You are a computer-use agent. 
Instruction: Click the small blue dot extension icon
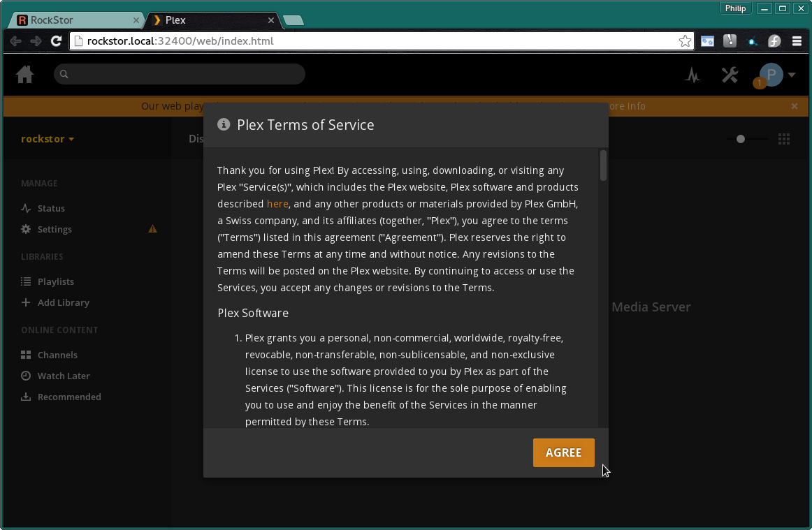coord(752,41)
